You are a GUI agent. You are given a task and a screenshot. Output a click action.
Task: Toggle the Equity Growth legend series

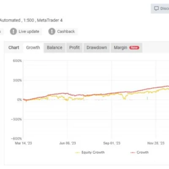coord(90,153)
